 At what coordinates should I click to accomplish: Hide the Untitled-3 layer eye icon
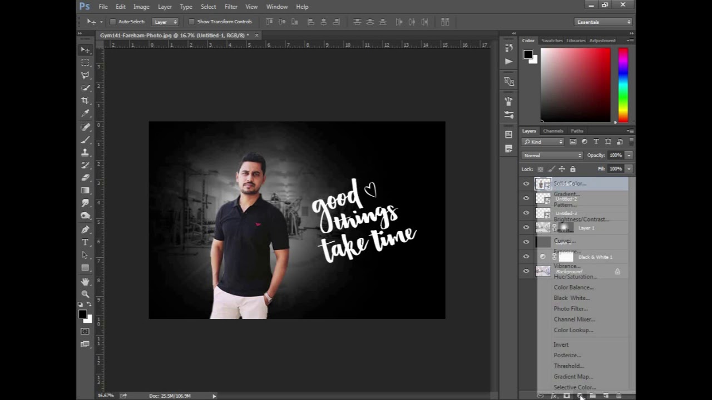pos(526,213)
